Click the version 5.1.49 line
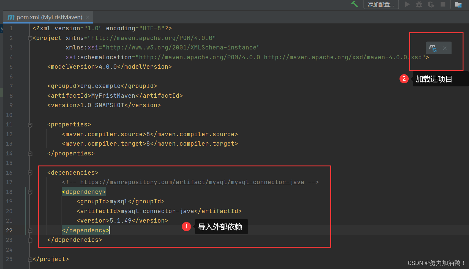 click(122, 221)
